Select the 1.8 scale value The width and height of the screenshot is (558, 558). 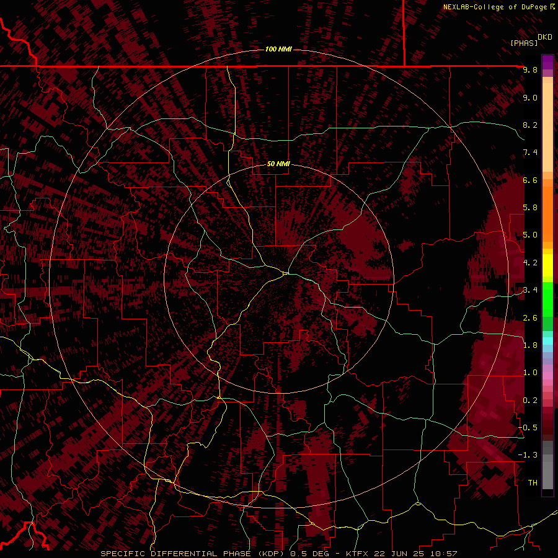coord(530,345)
